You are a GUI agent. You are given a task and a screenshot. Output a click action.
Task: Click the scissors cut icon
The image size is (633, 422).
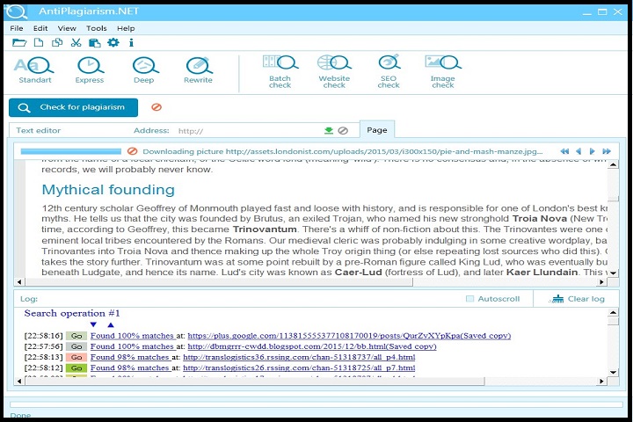[x=76, y=42]
